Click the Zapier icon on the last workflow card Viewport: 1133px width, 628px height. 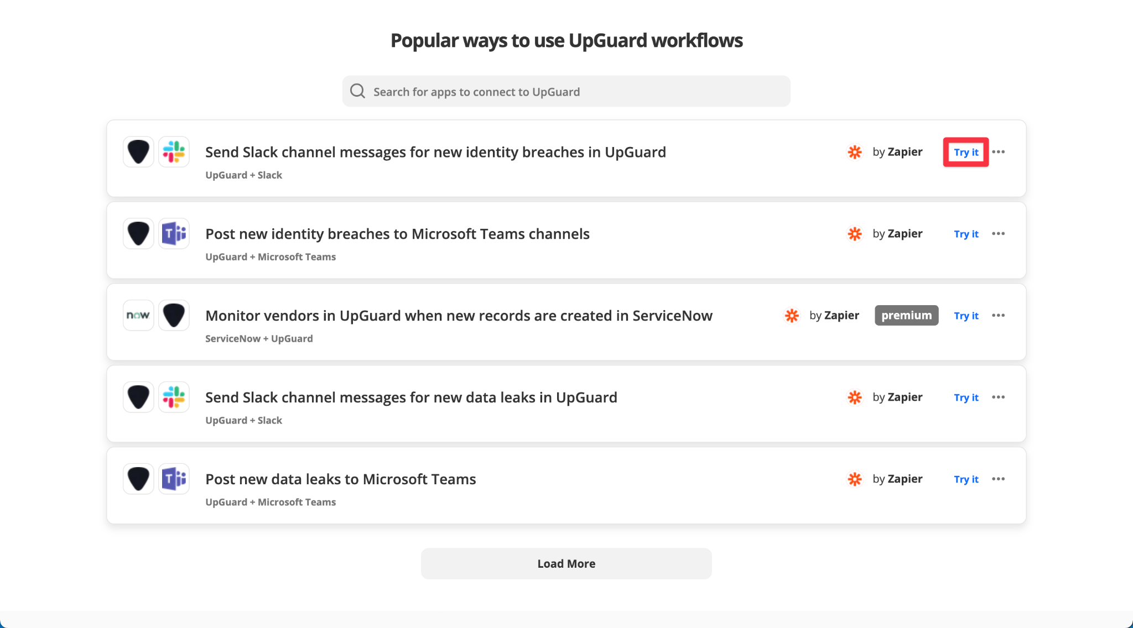855,479
